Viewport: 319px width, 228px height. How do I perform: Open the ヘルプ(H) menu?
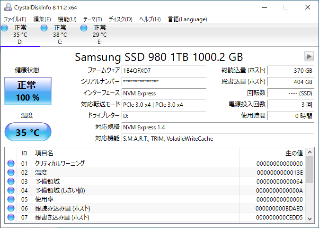150,19
